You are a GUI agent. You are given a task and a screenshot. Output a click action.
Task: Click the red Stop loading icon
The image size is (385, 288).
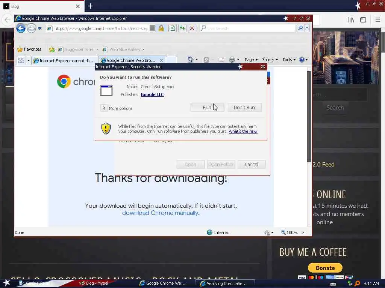pos(192,28)
